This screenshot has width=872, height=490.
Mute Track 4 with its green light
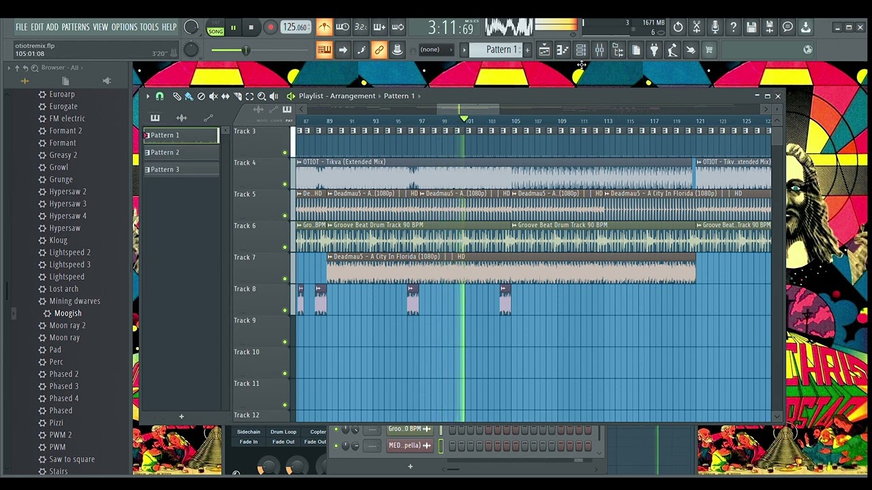285,184
